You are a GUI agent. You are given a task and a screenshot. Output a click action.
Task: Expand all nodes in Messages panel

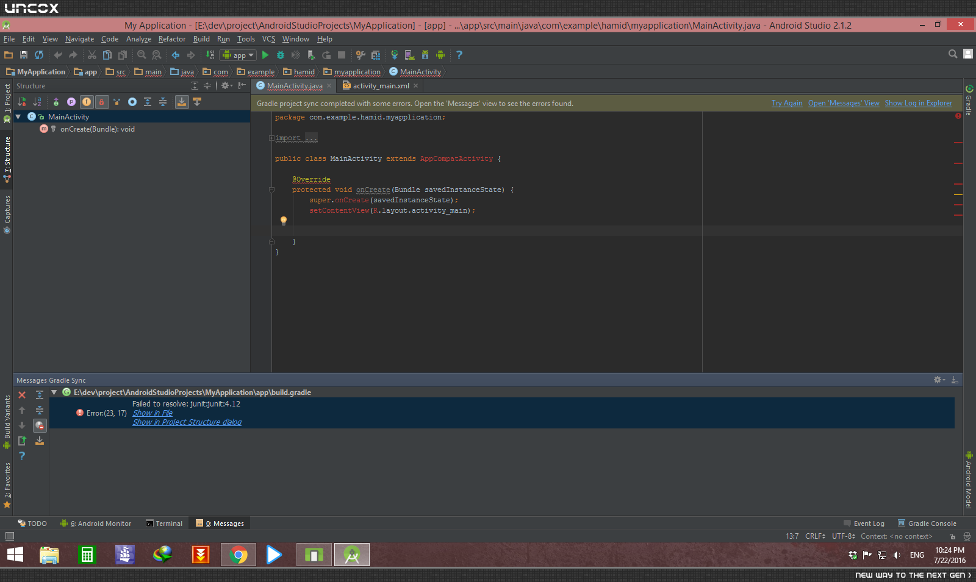tap(40, 395)
